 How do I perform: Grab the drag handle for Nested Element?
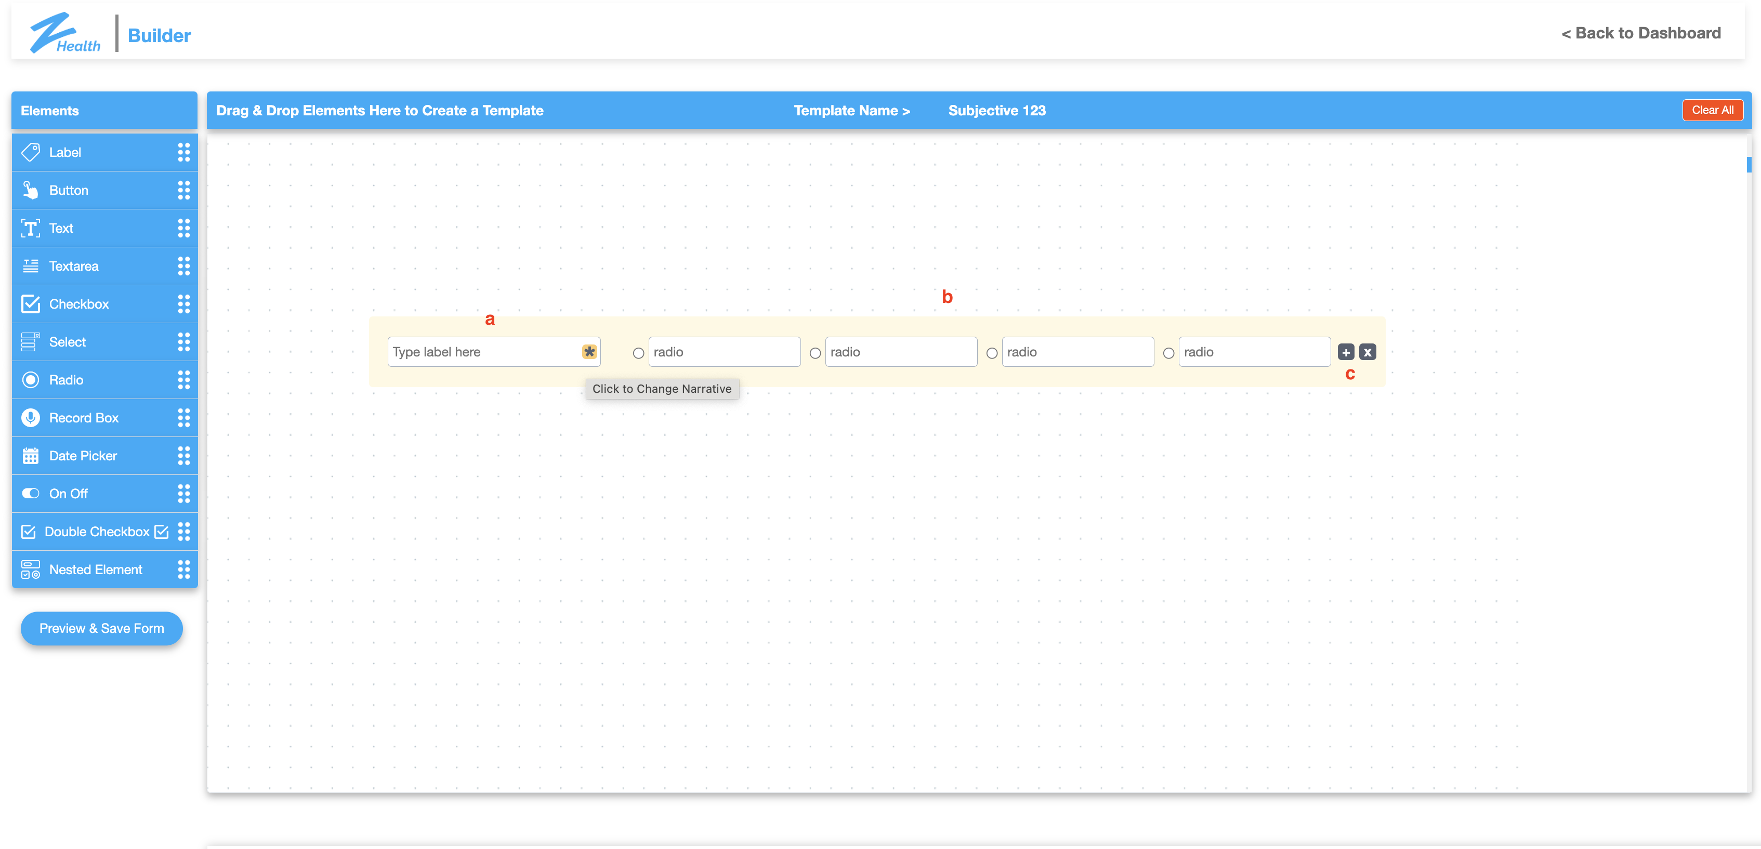pyautogui.click(x=184, y=569)
